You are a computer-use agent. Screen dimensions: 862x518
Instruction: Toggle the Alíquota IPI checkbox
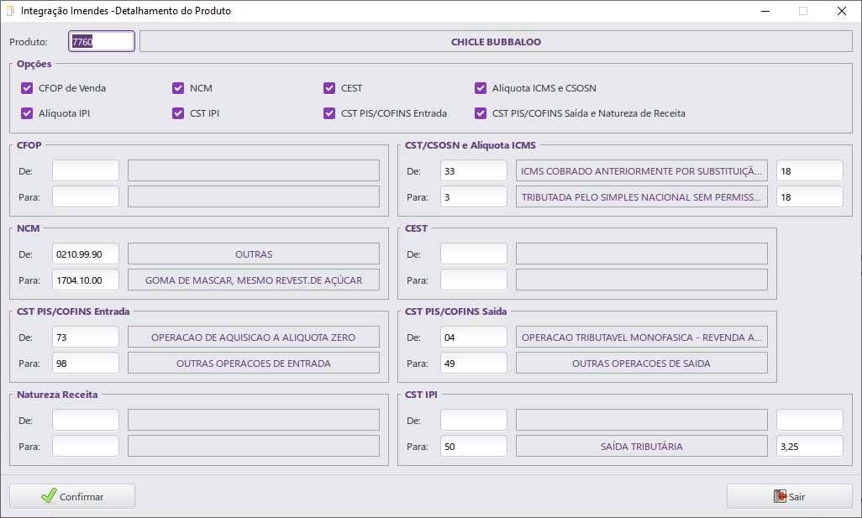point(27,113)
